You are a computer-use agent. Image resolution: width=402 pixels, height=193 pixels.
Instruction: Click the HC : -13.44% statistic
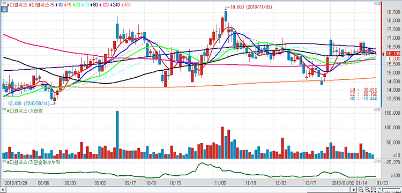[x=363, y=99]
